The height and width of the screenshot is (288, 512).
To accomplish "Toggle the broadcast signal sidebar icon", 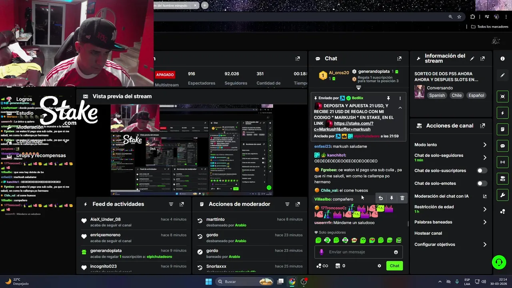I will (502, 162).
